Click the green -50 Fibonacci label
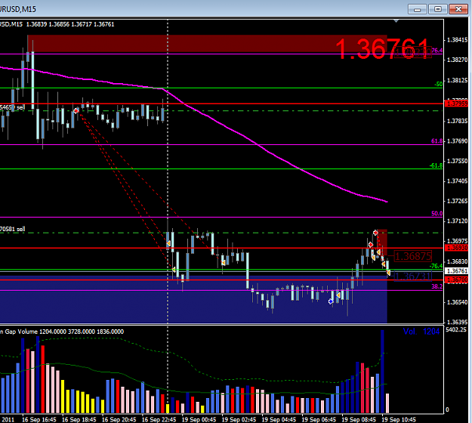This screenshot has width=472, height=423. (439, 85)
